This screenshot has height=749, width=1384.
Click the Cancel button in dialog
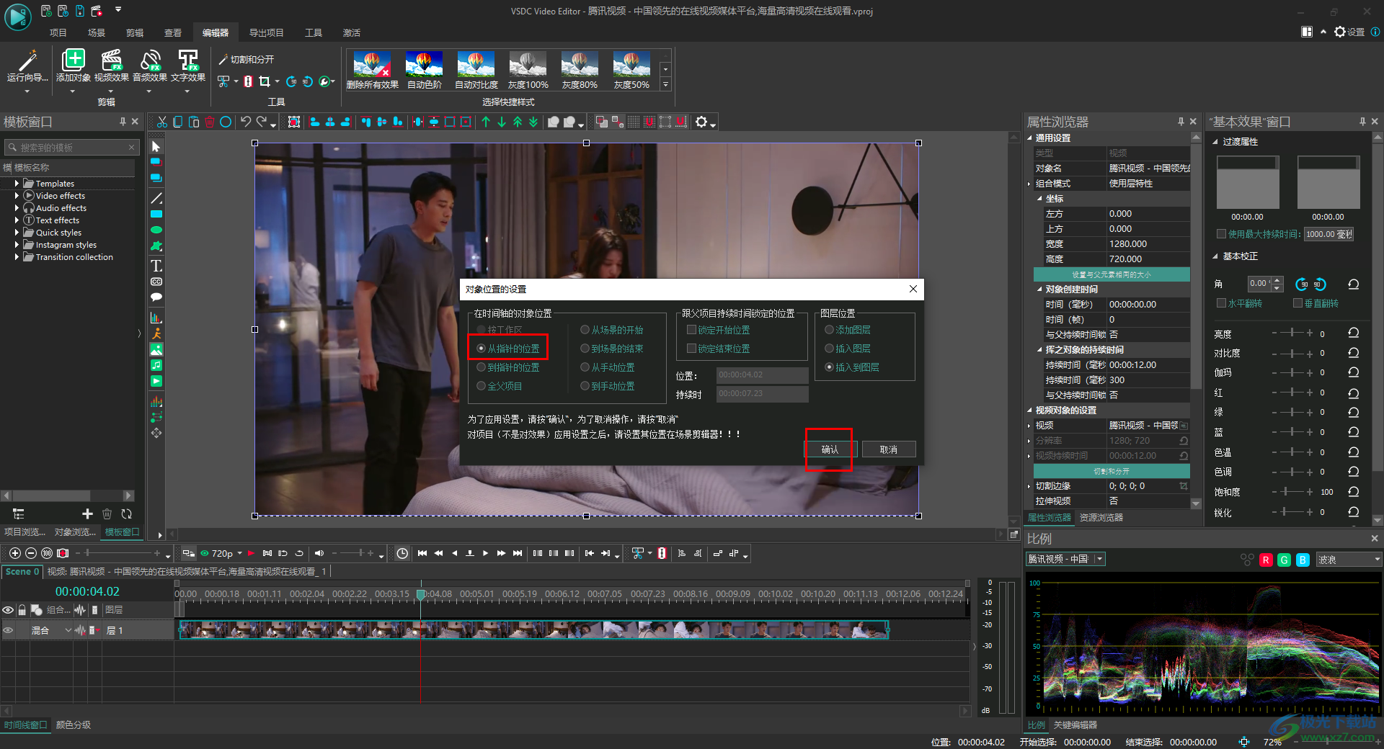(889, 449)
